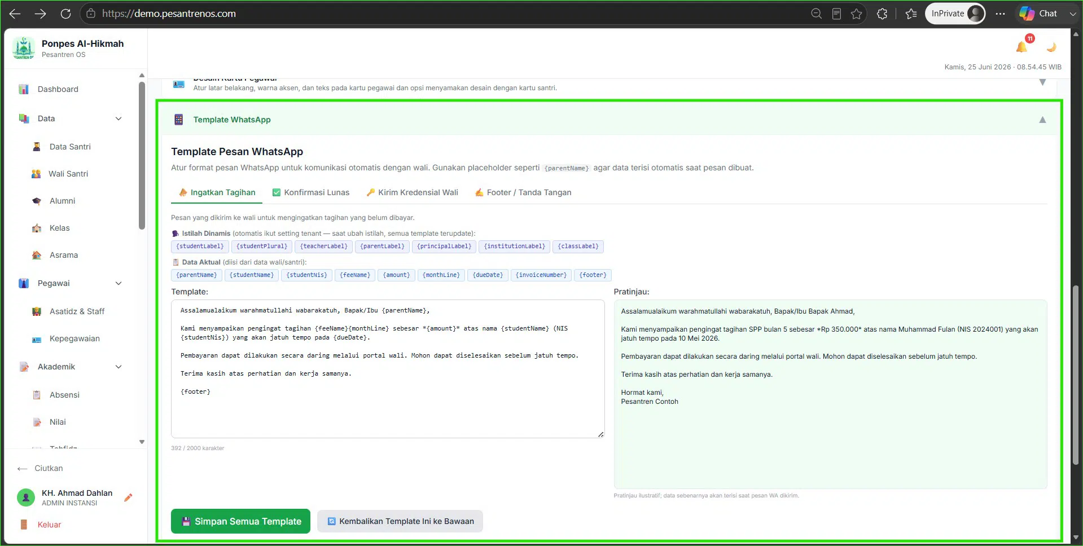This screenshot has width=1083, height=546.
Task: Collapse the Template WhatsApp section
Action: (1042, 120)
